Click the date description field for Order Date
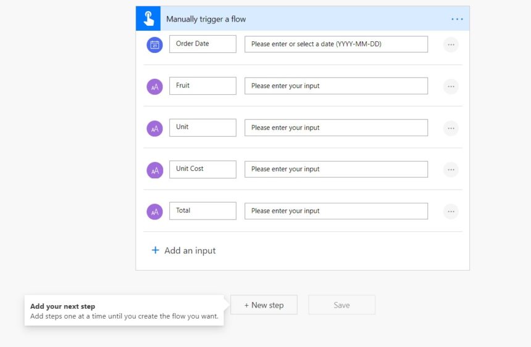The image size is (531, 347). tap(337, 44)
